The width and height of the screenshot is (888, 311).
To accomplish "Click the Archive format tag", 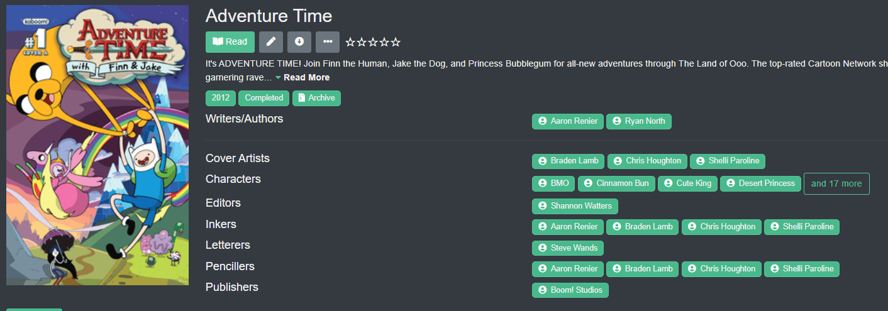I will (x=316, y=98).
